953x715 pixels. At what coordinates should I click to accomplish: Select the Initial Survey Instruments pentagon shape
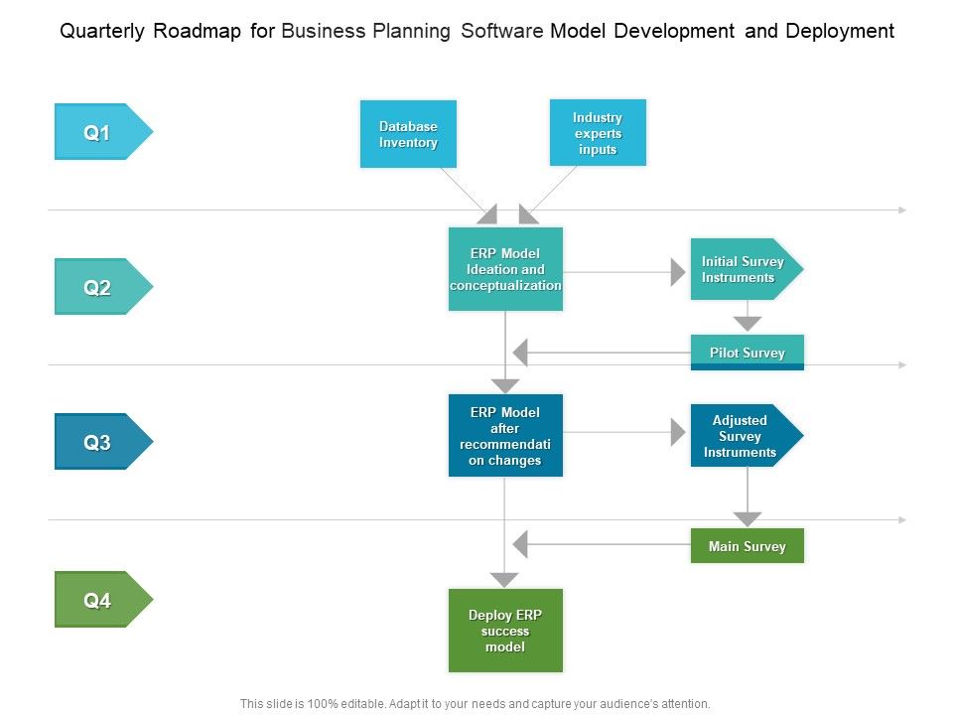point(743,269)
